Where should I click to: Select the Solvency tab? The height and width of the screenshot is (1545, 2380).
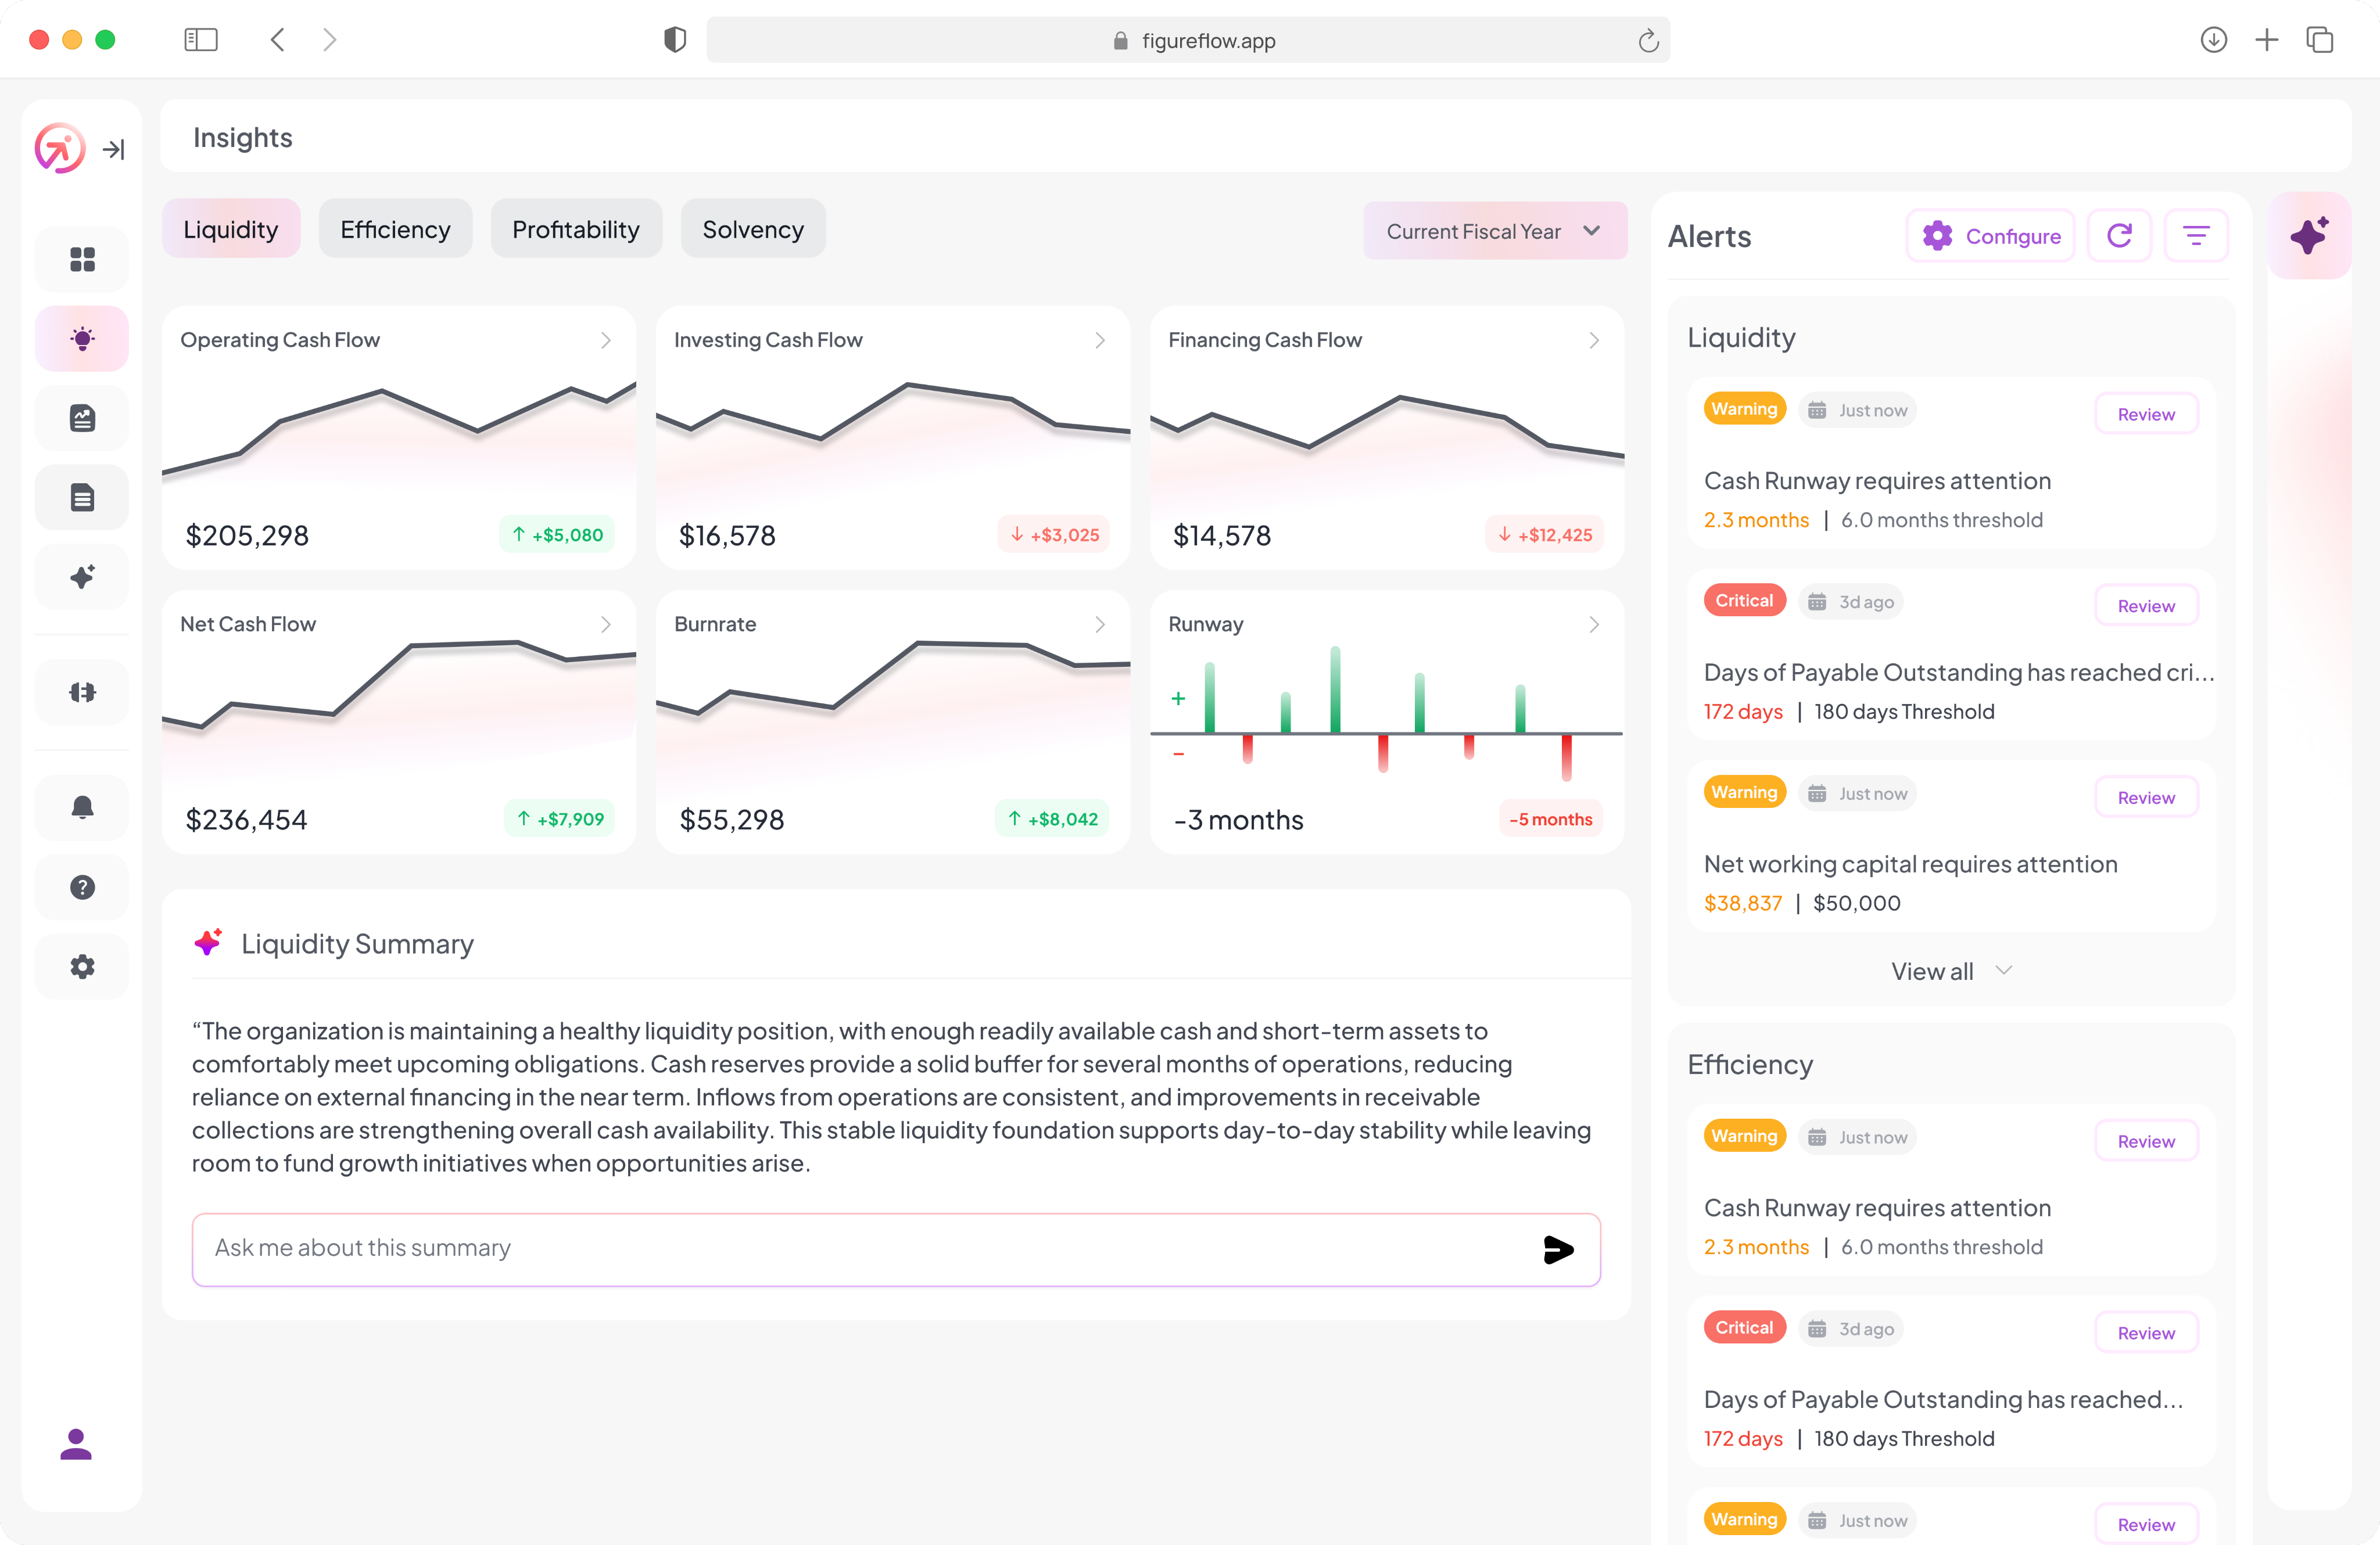coord(753,230)
